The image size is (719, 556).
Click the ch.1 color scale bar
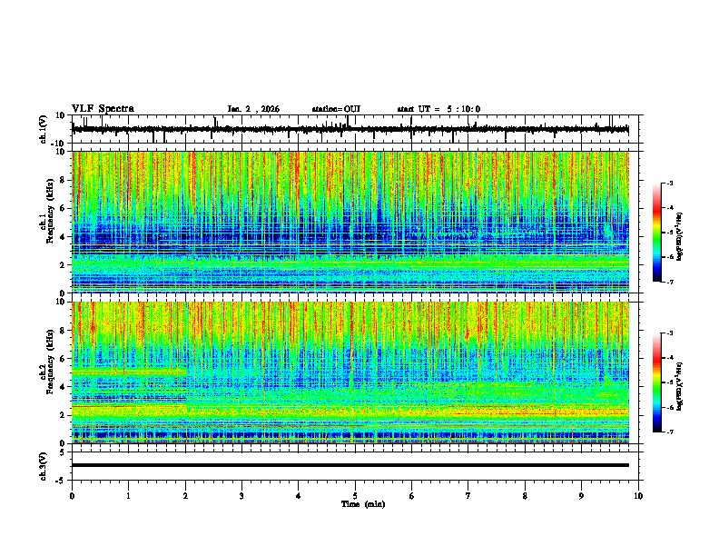coord(657,233)
